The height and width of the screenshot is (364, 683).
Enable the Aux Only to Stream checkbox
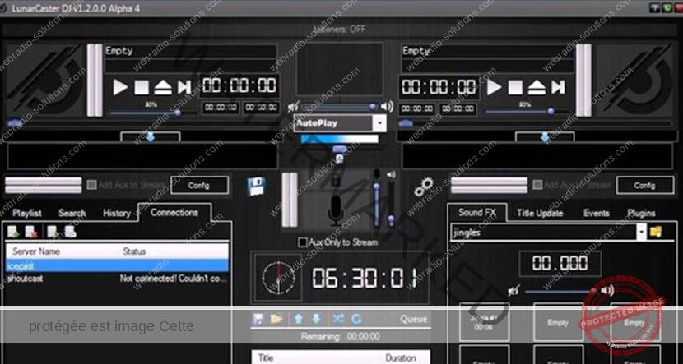pyautogui.click(x=303, y=242)
